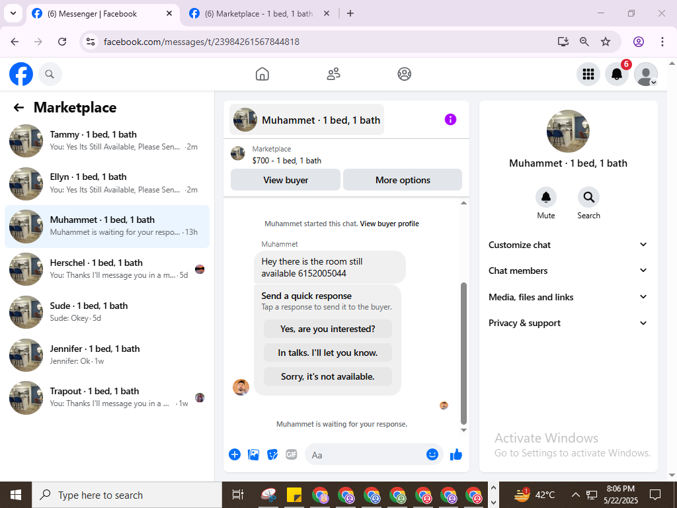Open Facebook search magnifier
677x508 pixels.
50,74
